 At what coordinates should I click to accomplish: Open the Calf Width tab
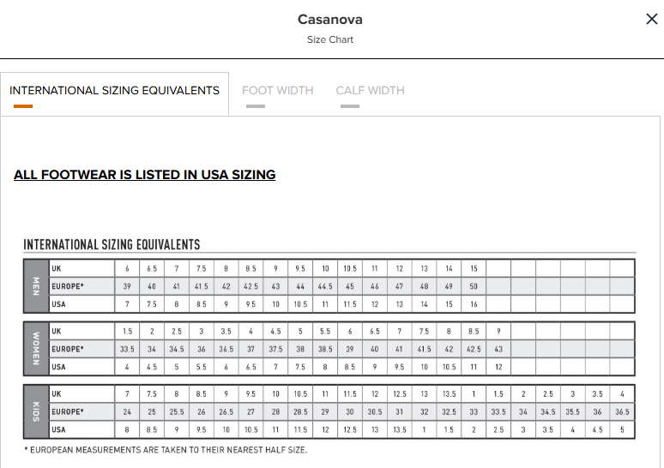tap(370, 91)
